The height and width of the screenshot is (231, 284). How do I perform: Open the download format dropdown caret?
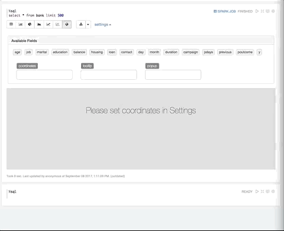[x=88, y=24]
